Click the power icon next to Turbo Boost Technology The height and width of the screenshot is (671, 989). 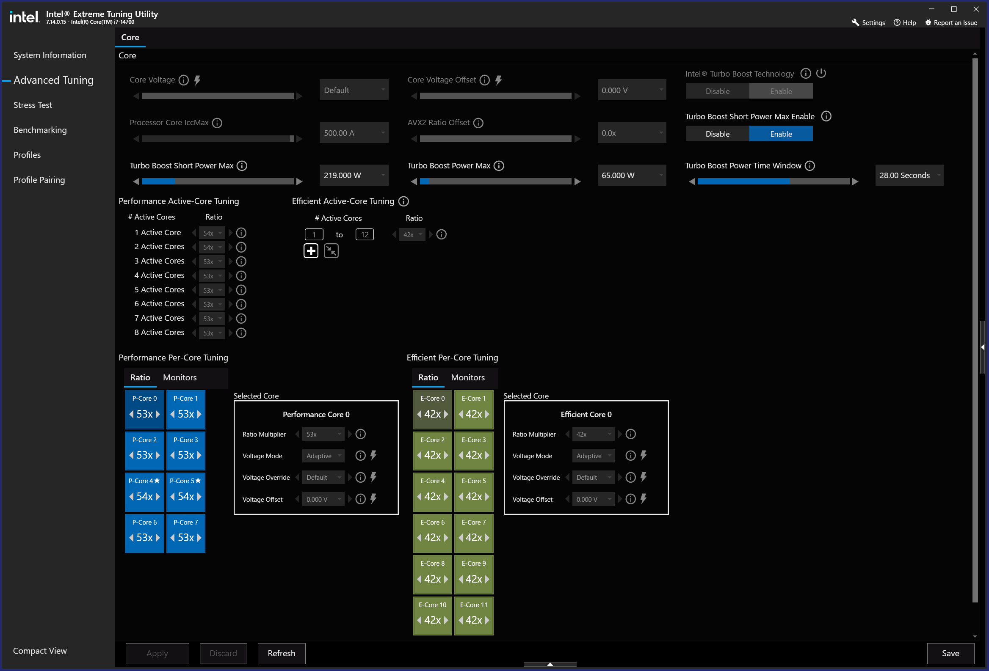click(821, 73)
